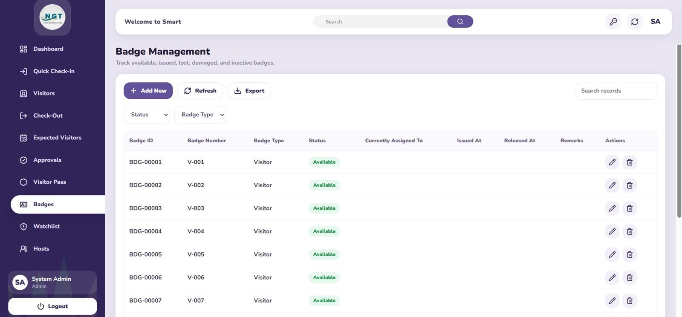Screen dimensions: 682x317
Task: Open the Badge Type filter dropdown
Action: click(x=200, y=115)
